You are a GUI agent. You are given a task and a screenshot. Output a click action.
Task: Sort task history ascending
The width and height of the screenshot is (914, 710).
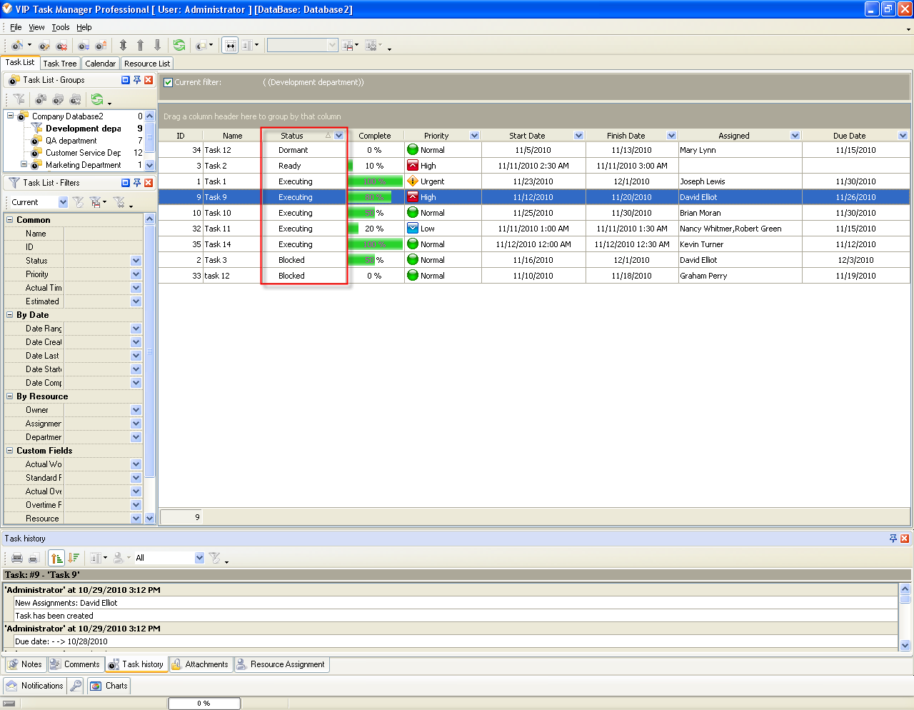tap(56, 558)
